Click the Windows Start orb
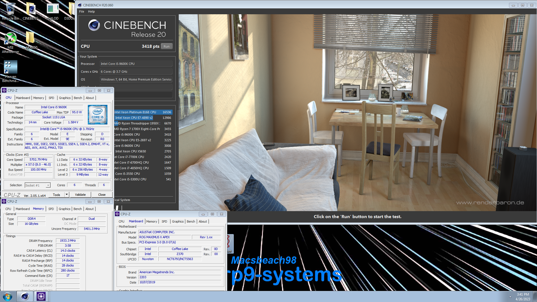 pyautogui.click(x=8, y=296)
